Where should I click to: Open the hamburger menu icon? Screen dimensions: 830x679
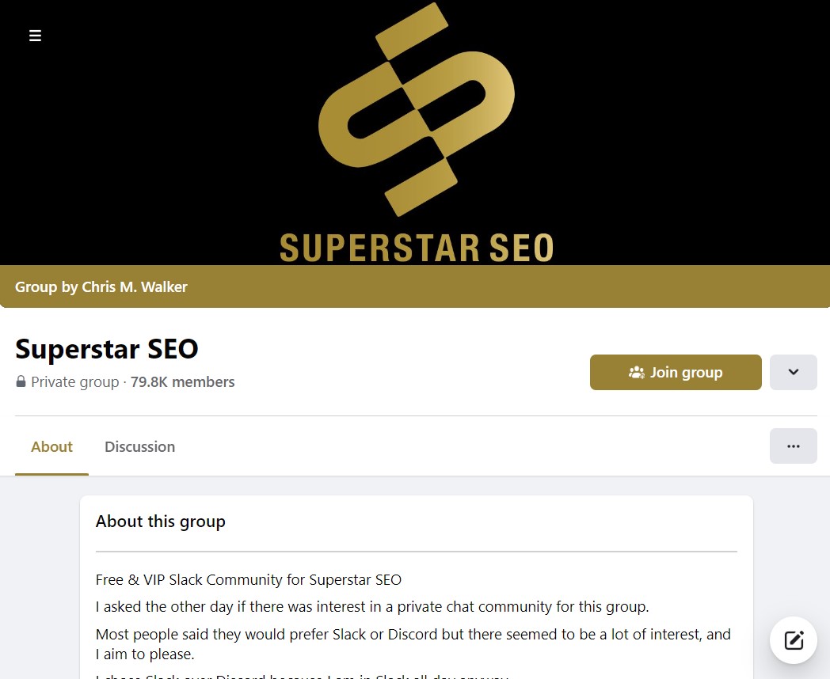(x=35, y=36)
